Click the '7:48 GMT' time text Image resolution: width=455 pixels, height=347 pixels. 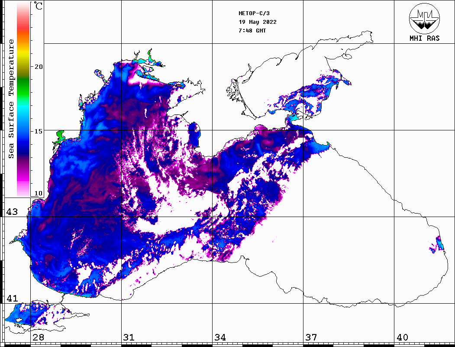click(252, 30)
